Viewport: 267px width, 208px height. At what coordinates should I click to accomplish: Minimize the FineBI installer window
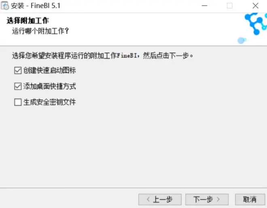coord(204,6)
